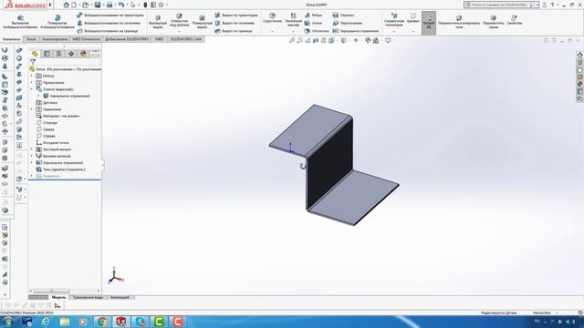Viewport: 584px width, 328px height.
Task: Open the Motion Study bottom tab
Action: tap(120, 298)
